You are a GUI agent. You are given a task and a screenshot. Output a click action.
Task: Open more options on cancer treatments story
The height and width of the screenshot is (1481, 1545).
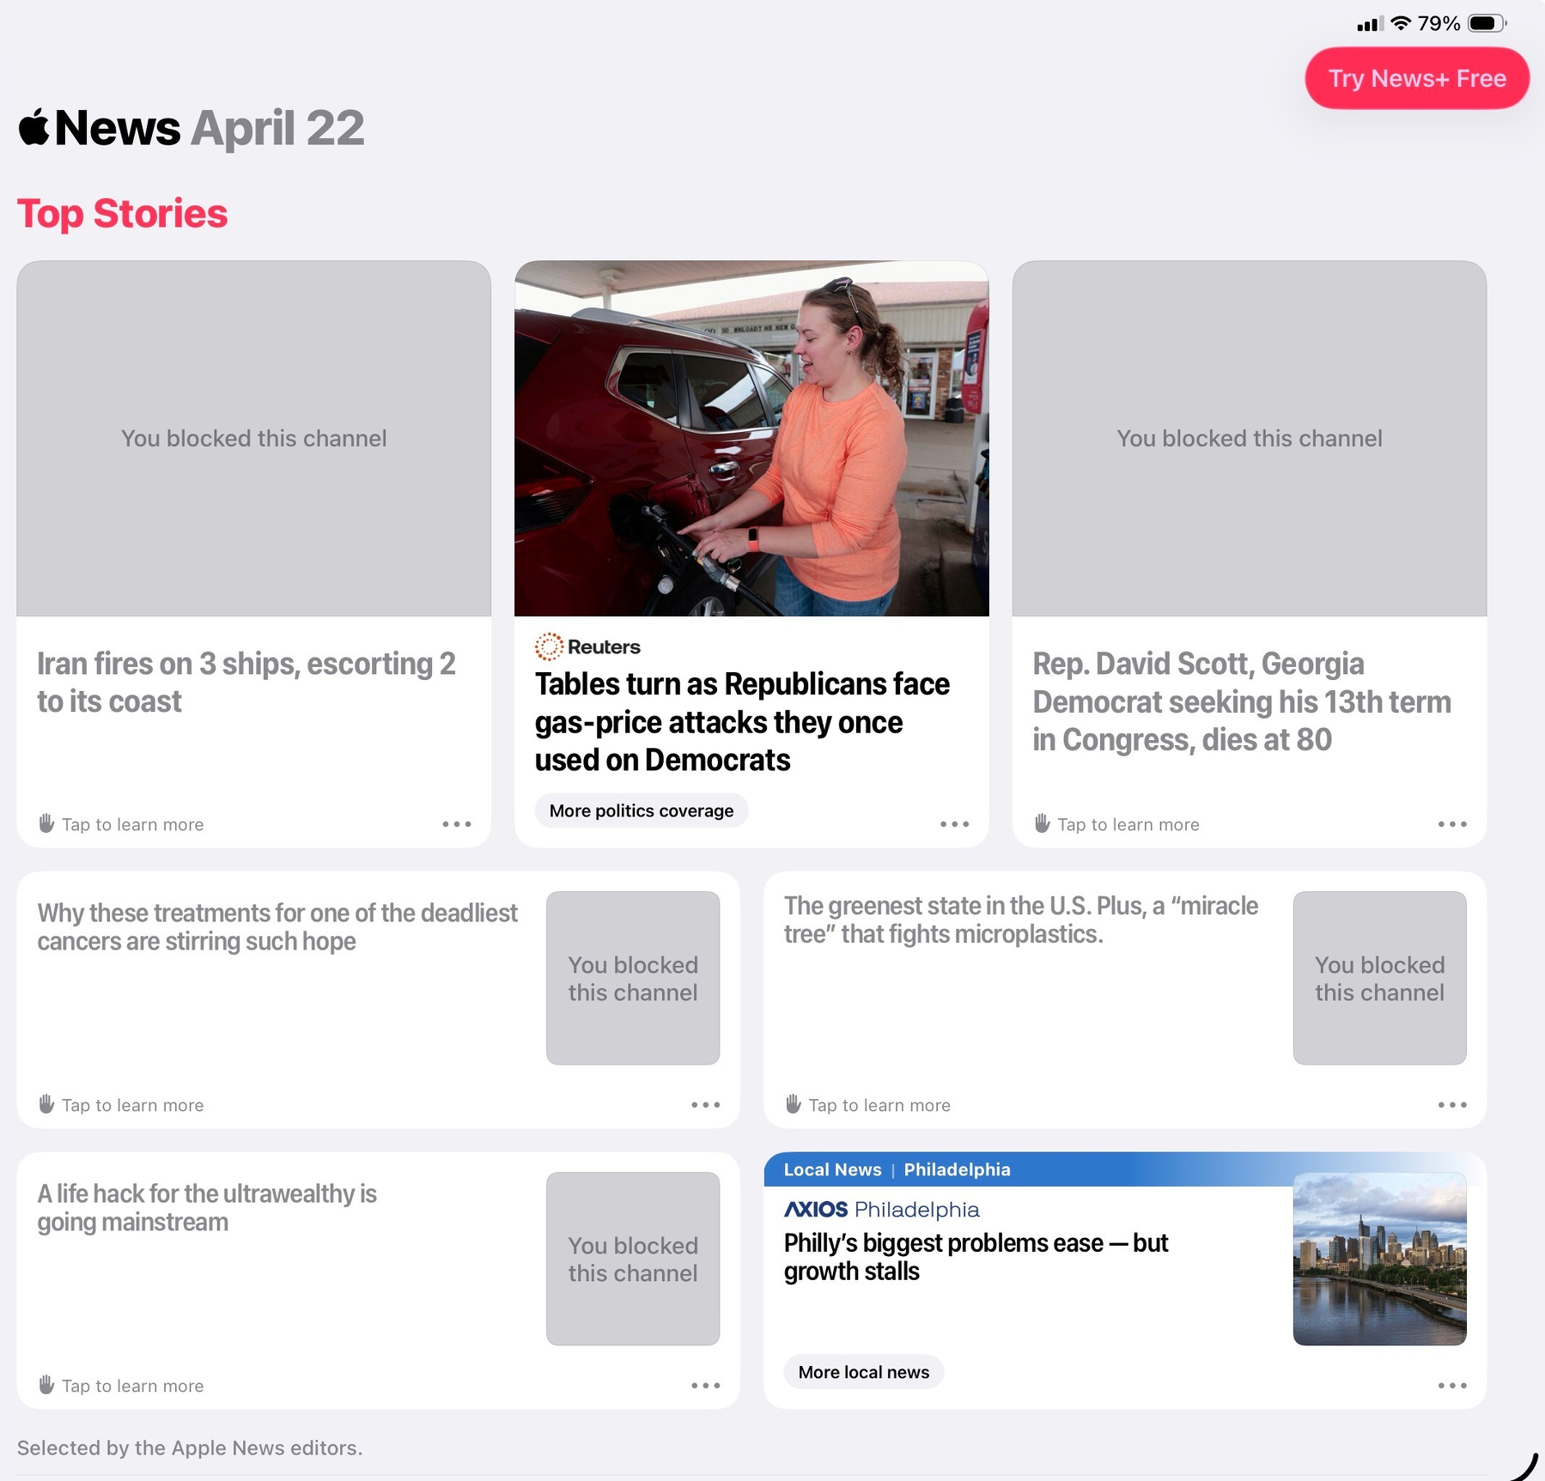tap(705, 1105)
